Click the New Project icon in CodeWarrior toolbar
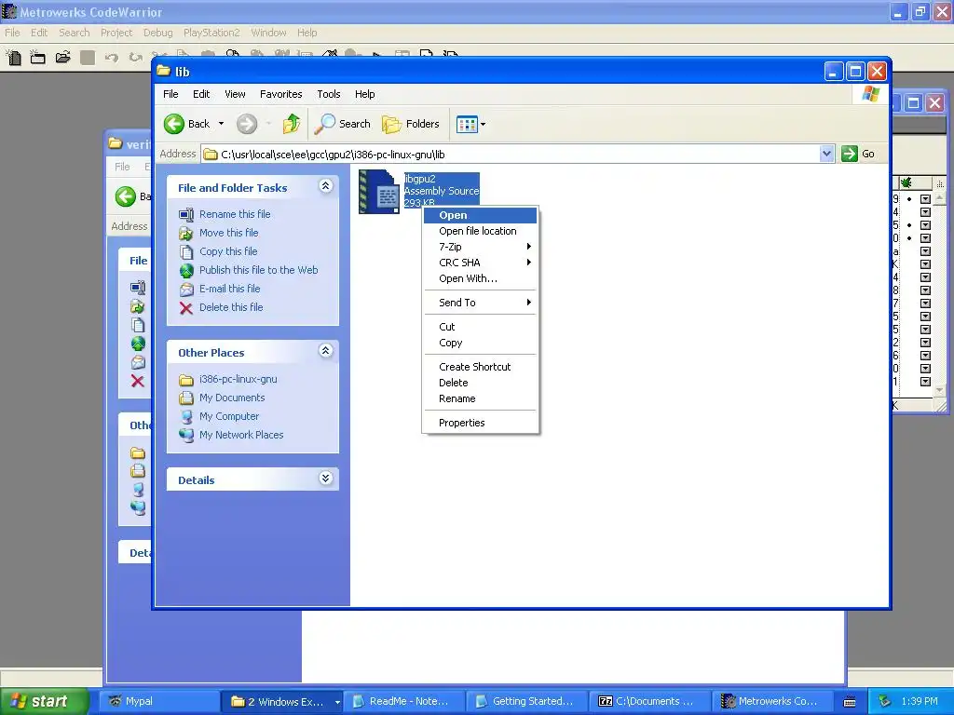The width and height of the screenshot is (954, 715). click(37, 58)
